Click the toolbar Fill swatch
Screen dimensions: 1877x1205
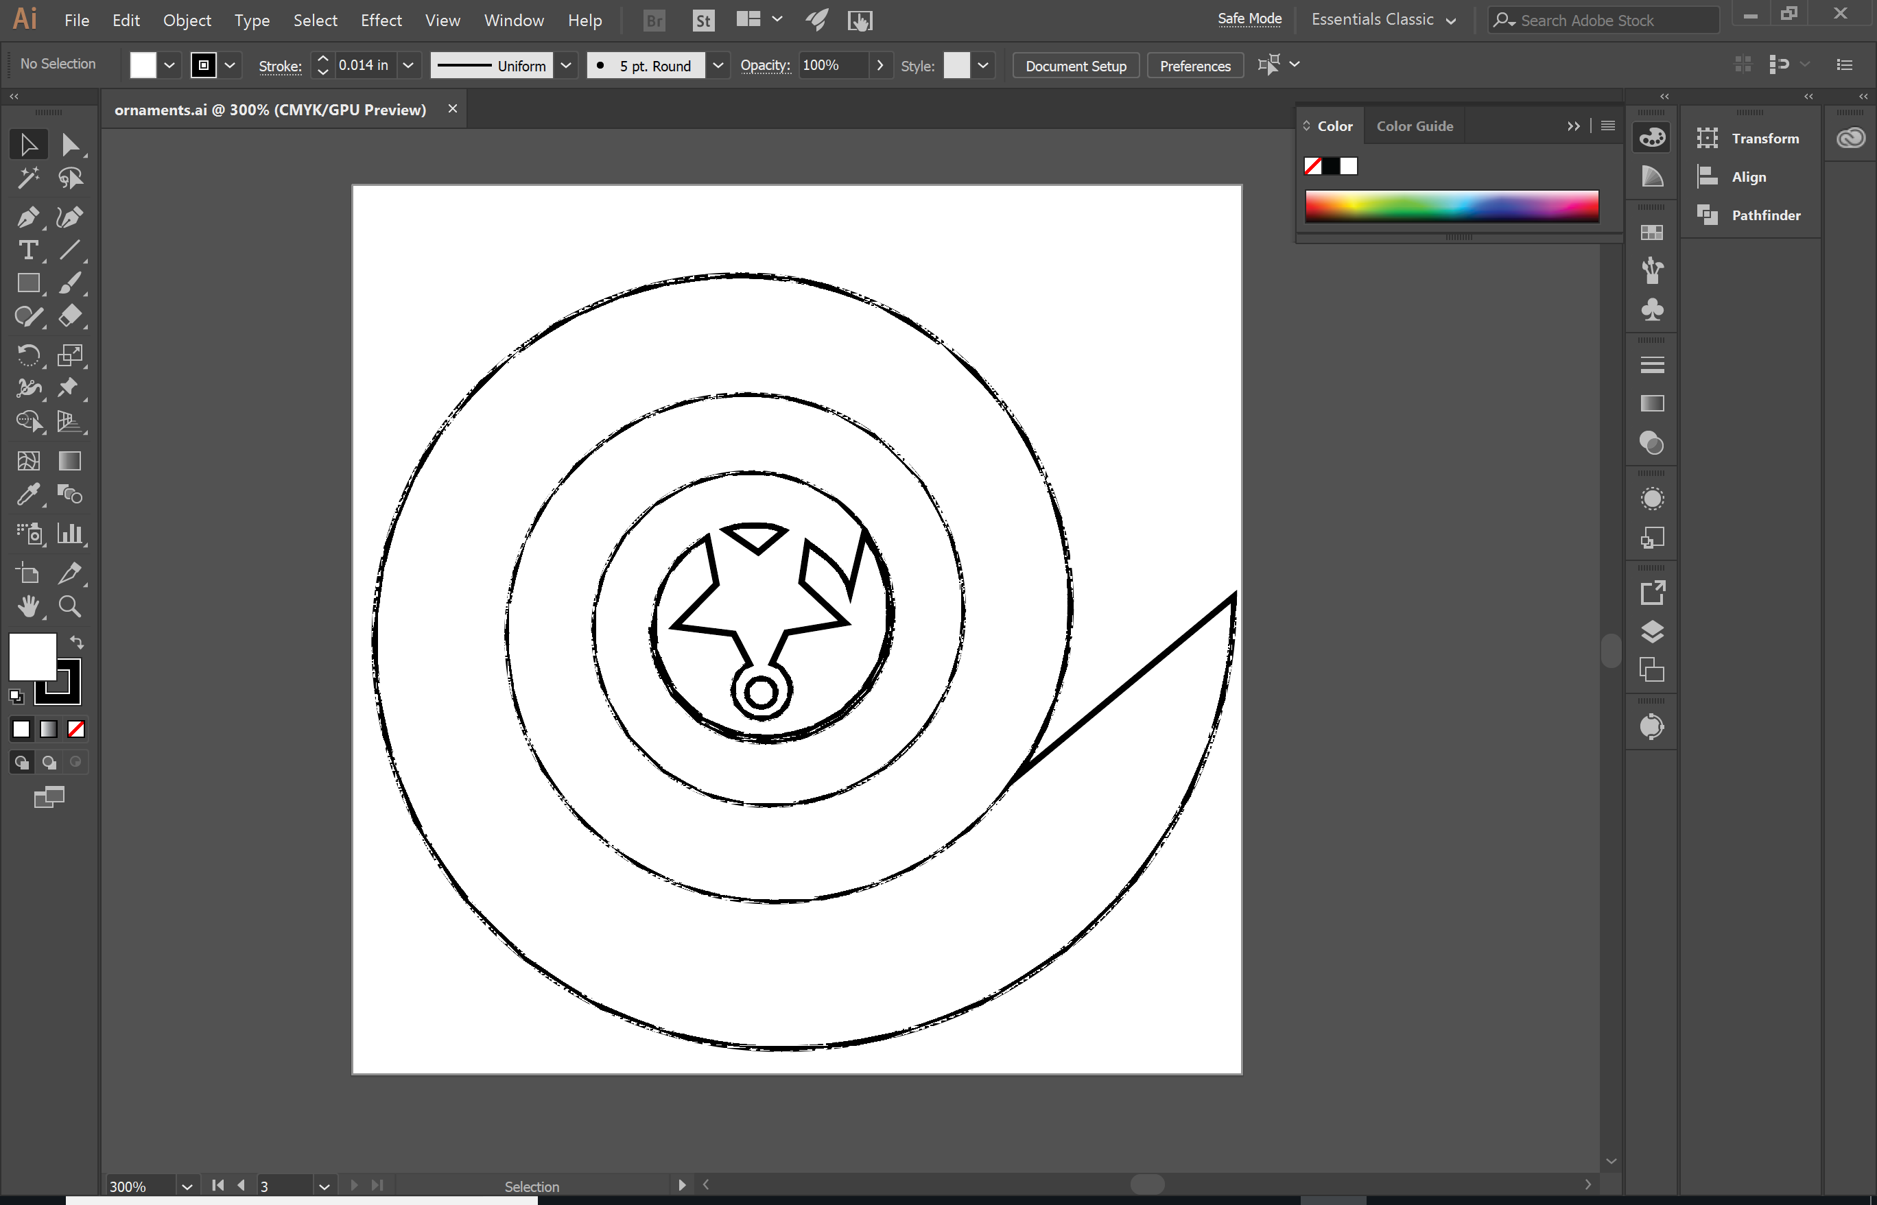(32, 656)
